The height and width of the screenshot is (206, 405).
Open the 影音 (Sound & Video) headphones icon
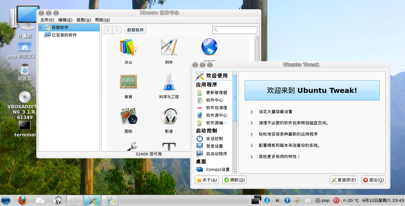point(169,116)
